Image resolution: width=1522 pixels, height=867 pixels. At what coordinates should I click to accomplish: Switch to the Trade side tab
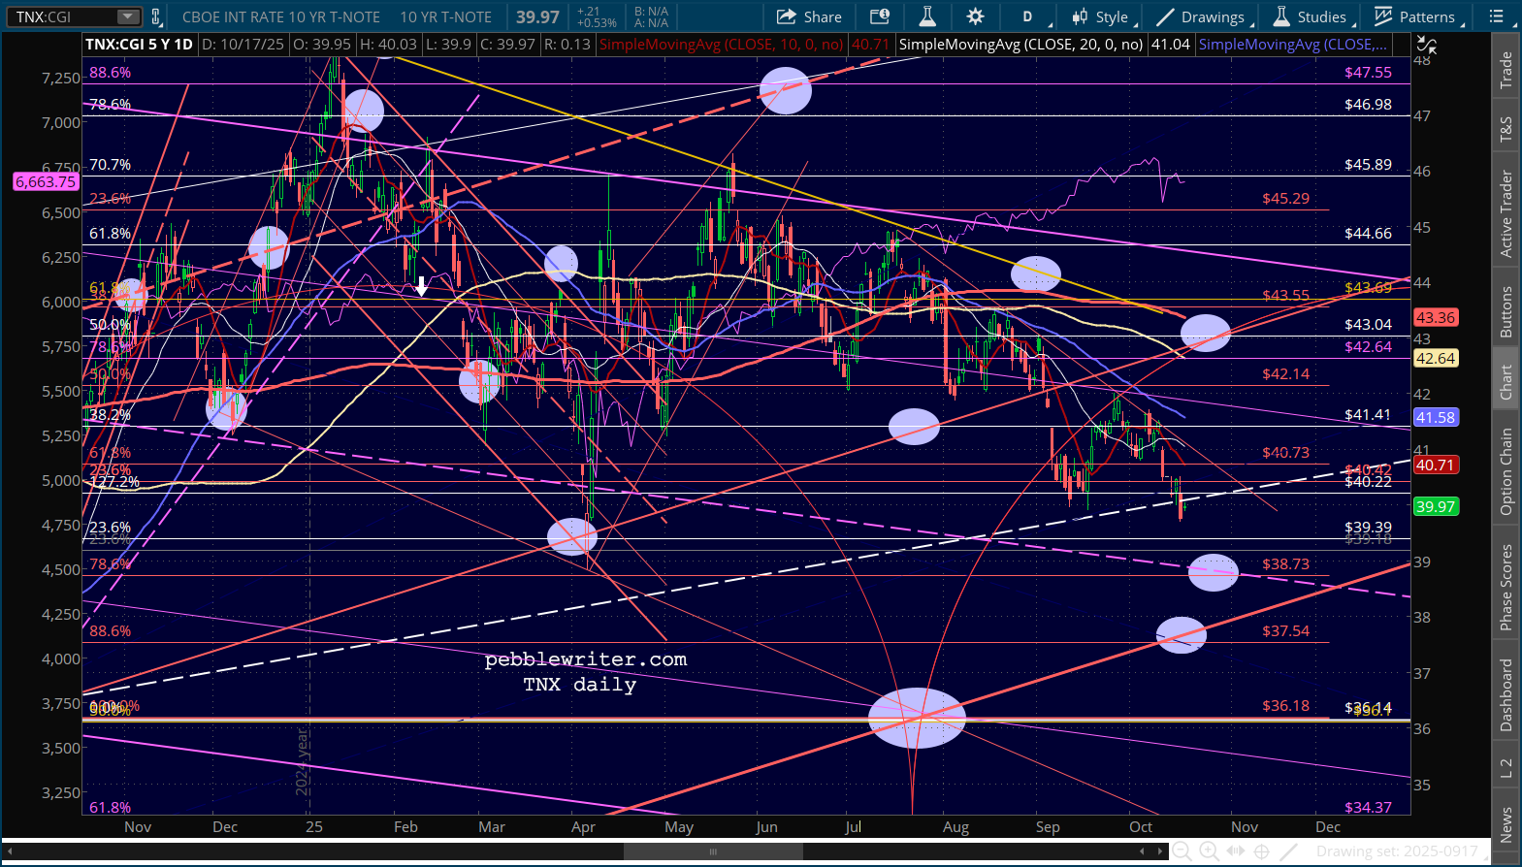1506,70
